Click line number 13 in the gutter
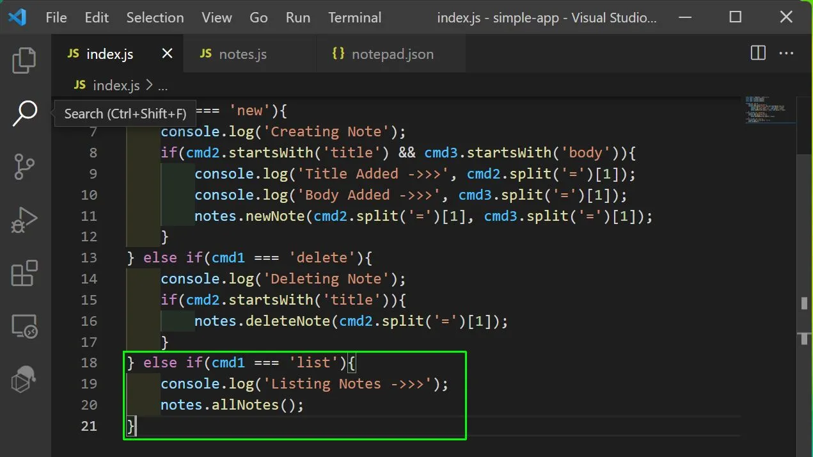This screenshot has width=813, height=457. click(90, 257)
